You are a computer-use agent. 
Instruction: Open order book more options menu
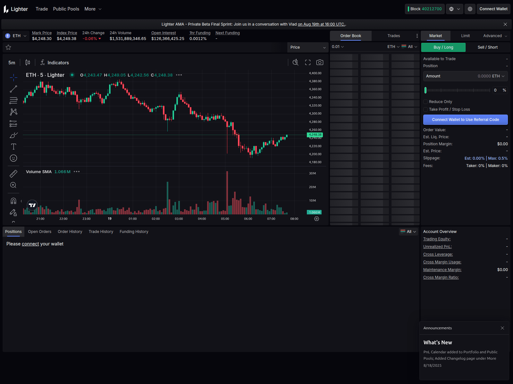pyautogui.click(x=417, y=36)
